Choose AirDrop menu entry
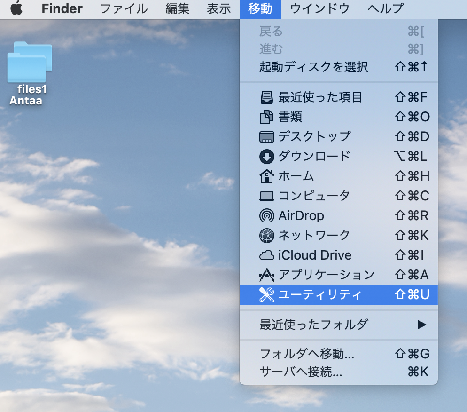 339,215
